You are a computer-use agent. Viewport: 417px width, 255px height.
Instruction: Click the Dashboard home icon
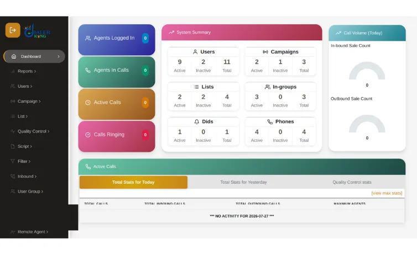point(14,56)
